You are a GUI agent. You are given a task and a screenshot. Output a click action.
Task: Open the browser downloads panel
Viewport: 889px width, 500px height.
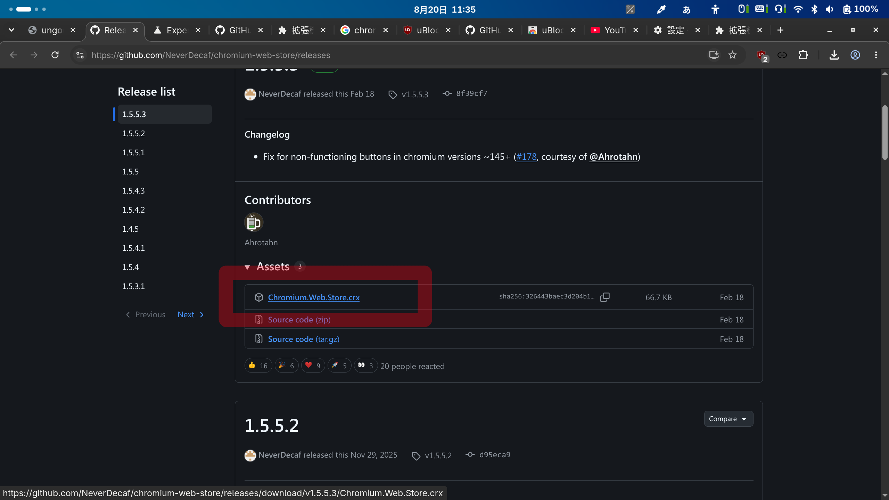click(834, 55)
